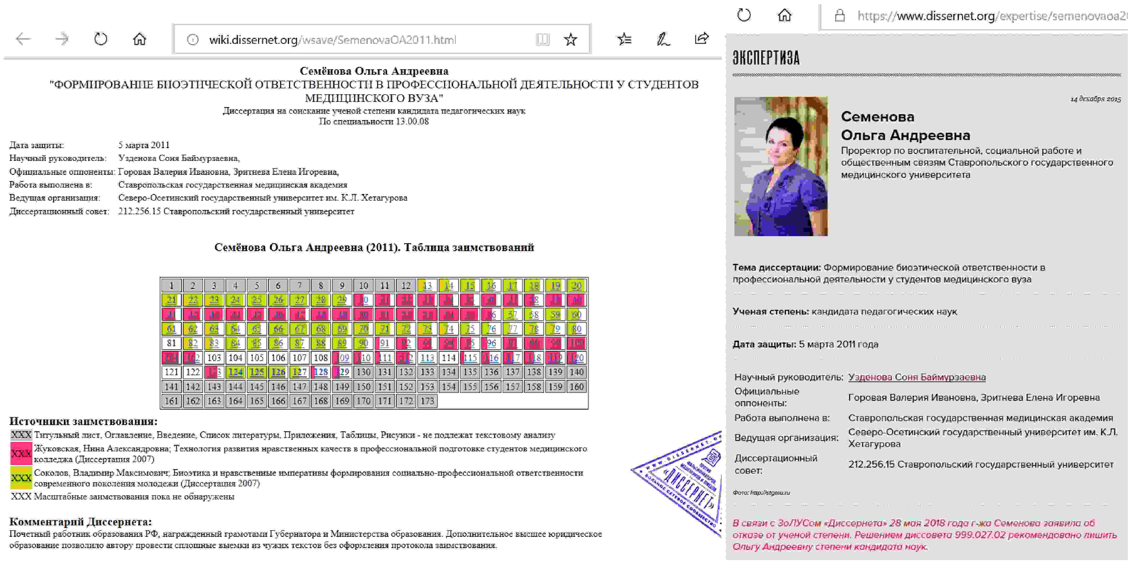
Task: Go to home page in left browser
Action: pos(139,39)
